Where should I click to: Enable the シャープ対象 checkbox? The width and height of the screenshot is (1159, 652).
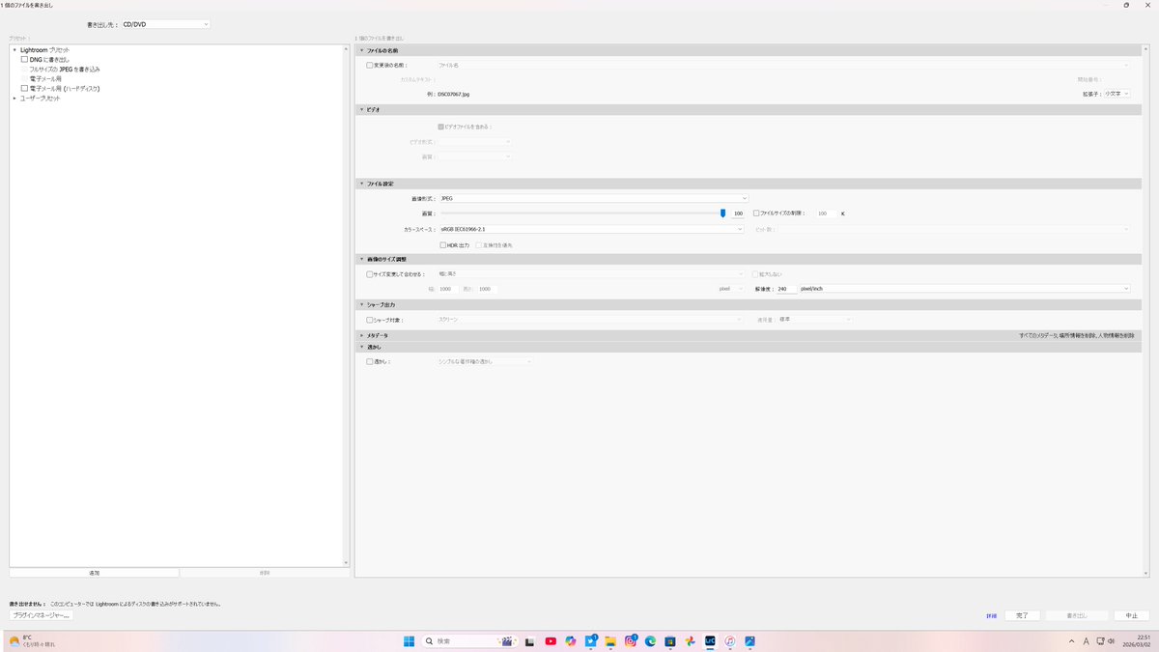pos(370,320)
